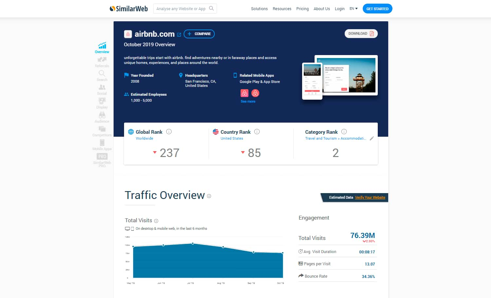Open Resources menu
This screenshot has width=491, height=298.
click(x=282, y=9)
